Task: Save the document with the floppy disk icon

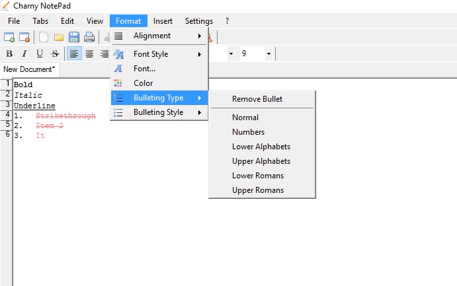Action: [x=74, y=37]
